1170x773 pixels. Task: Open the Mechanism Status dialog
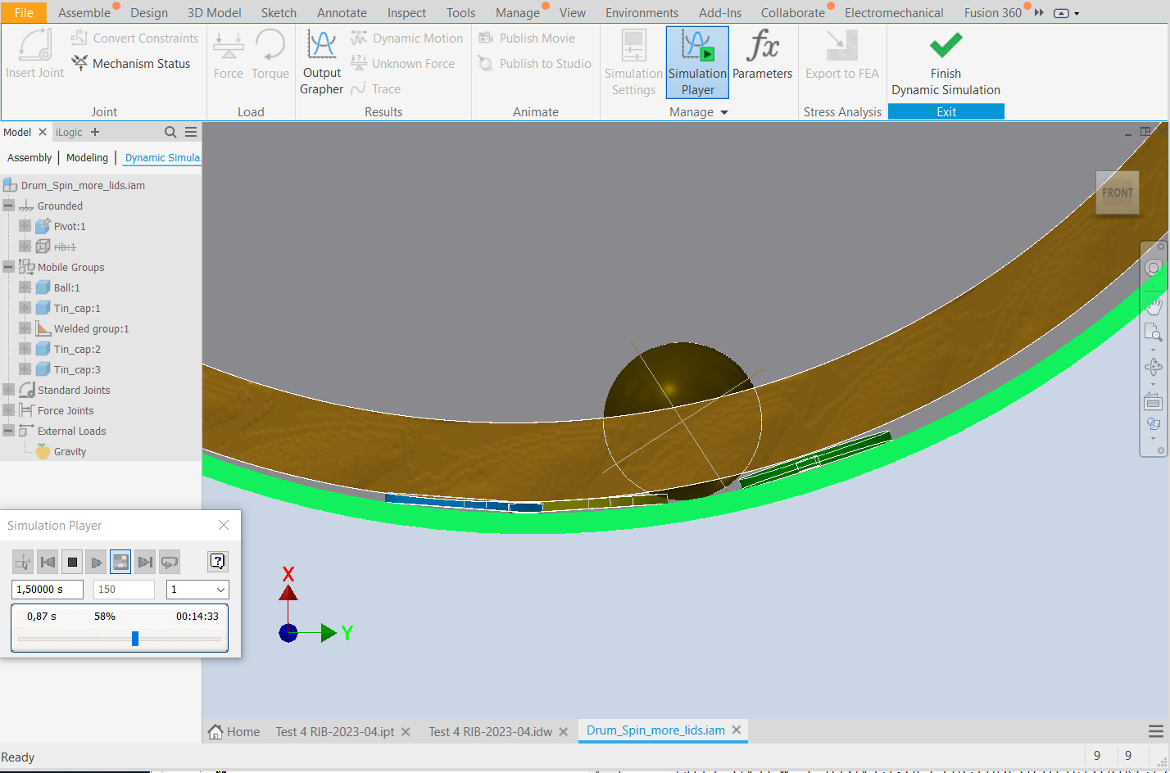pyautogui.click(x=131, y=63)
